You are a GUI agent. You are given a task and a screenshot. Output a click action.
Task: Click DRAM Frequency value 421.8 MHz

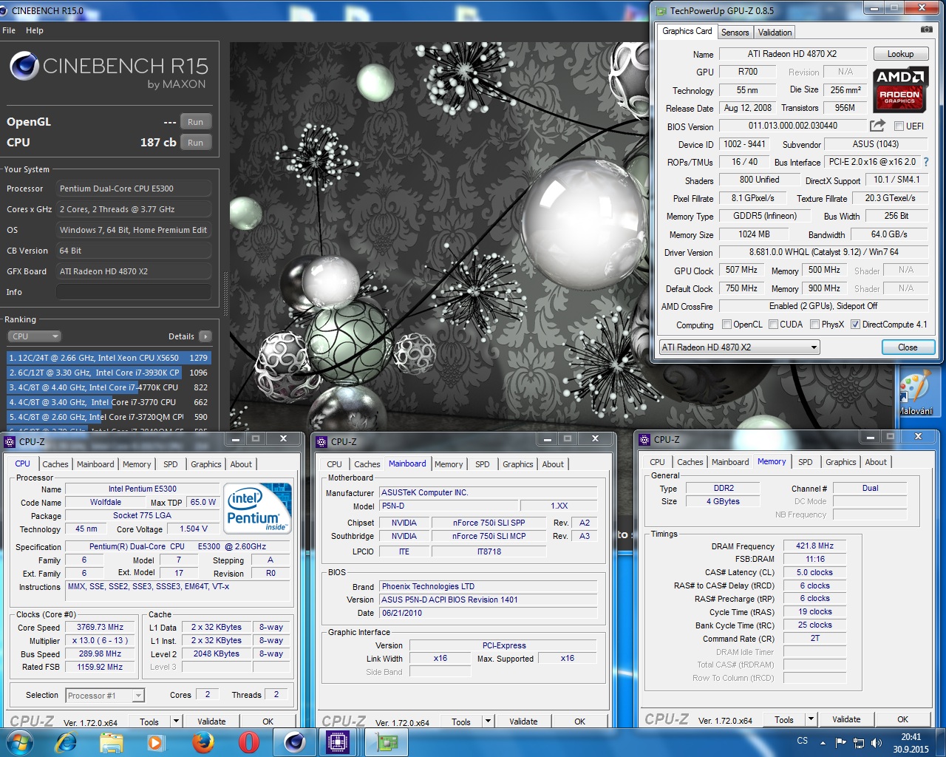click(x=814, y=546)
